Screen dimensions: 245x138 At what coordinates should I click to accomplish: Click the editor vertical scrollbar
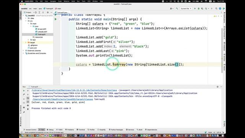(222, 50)
